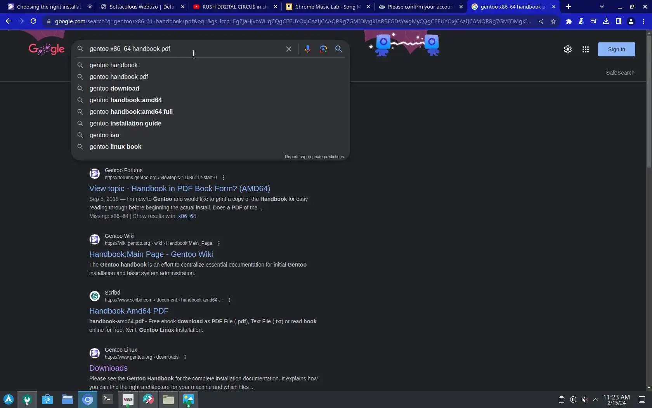Screen dimensions: 652x408
Task: Click the show desktop button in taskbar
Action: 642,399
